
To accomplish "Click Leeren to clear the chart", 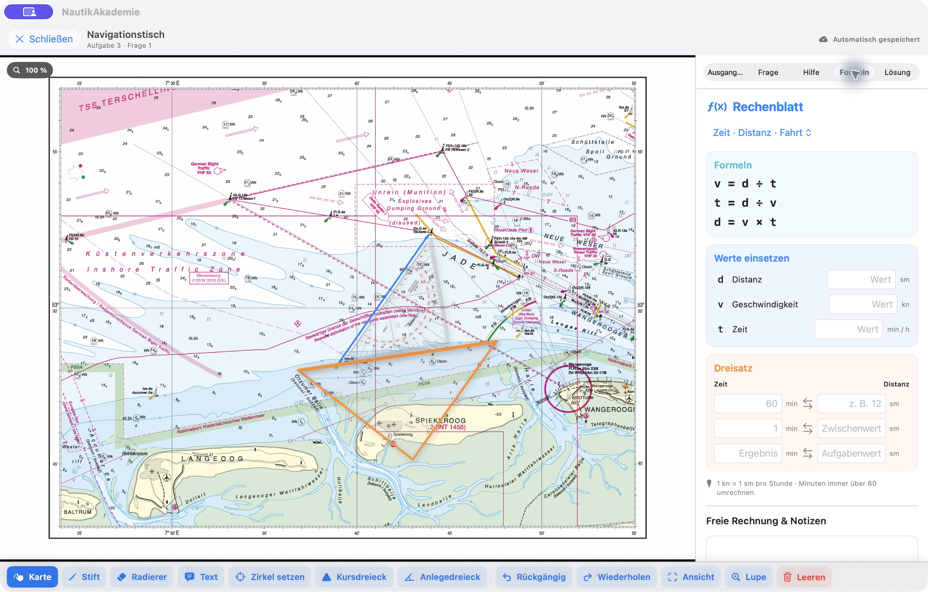I will (803, 577).
